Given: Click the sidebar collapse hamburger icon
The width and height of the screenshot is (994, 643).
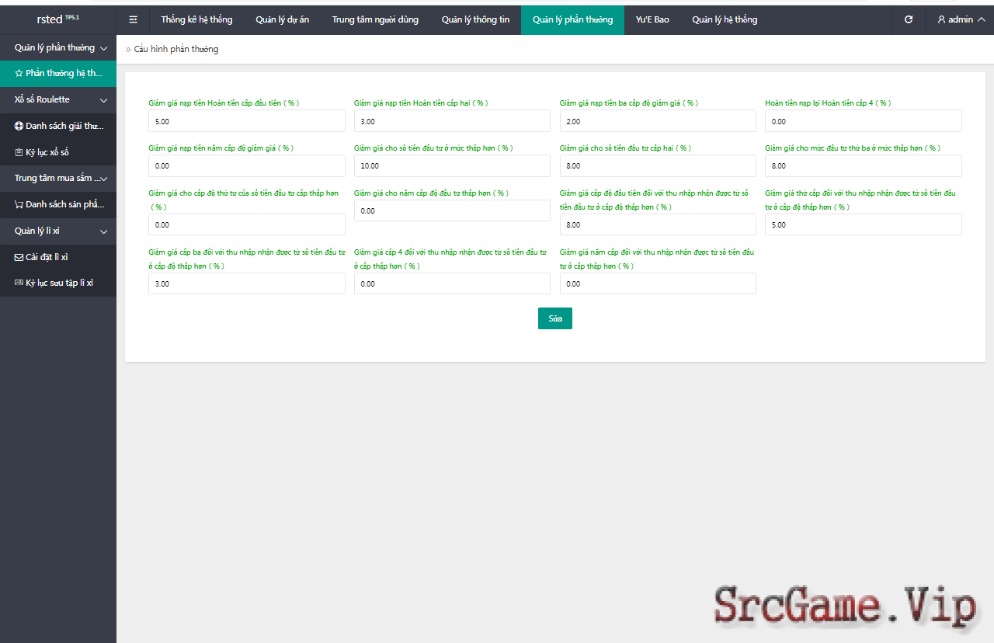Looking at the screenshot, I should 134,19.
